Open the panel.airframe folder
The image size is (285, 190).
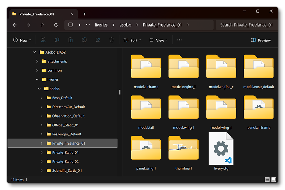259,112
